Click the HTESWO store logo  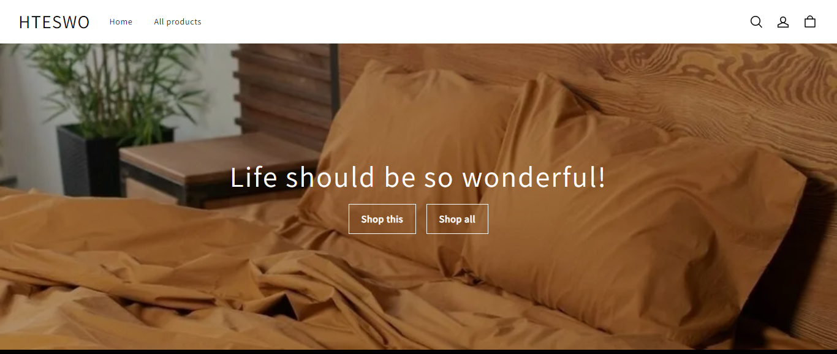pos(54,22)
